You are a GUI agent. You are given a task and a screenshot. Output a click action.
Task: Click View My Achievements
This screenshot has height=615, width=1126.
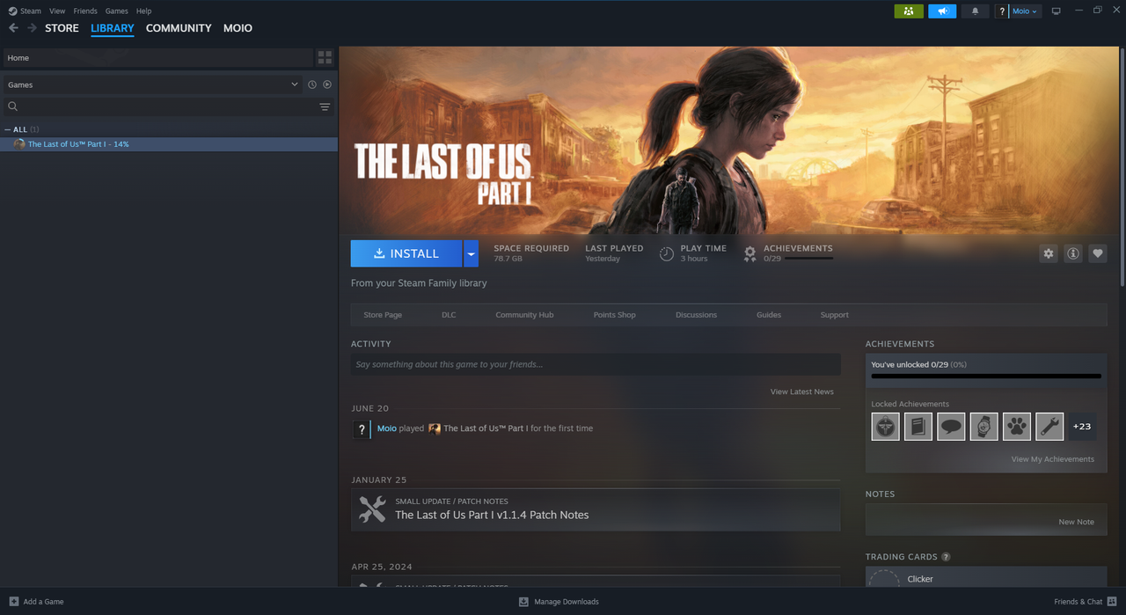pos(1053,459)
